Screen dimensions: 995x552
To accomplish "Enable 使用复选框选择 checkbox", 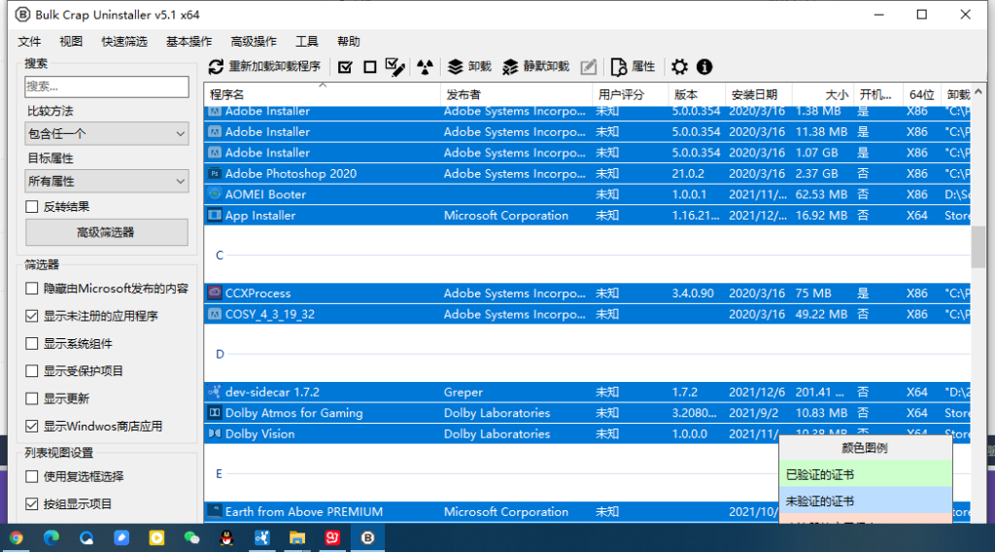I will point(32,476).
